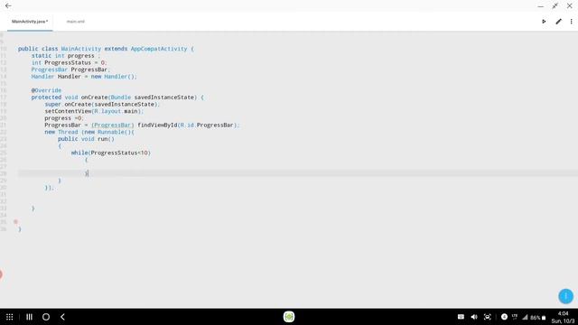Click 'static int progress' declaration

point(65,56)
